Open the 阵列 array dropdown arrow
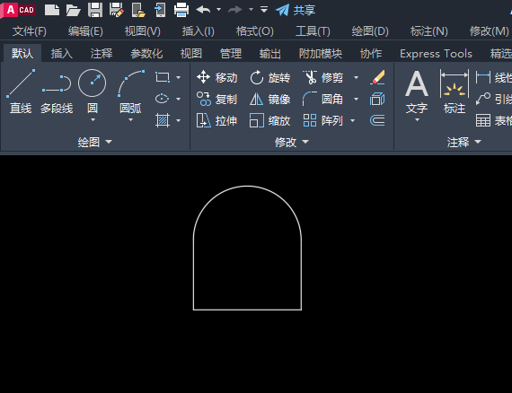Screen dimensions: 512x393 pyautogui.click(x=353, y=120)
